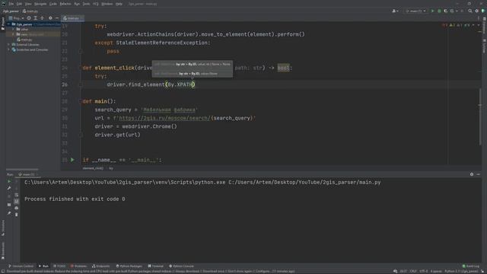Rerun the program from Run panel
This screenshot has height=274, width=487.
pyautogui.click(x=9, y=181)
